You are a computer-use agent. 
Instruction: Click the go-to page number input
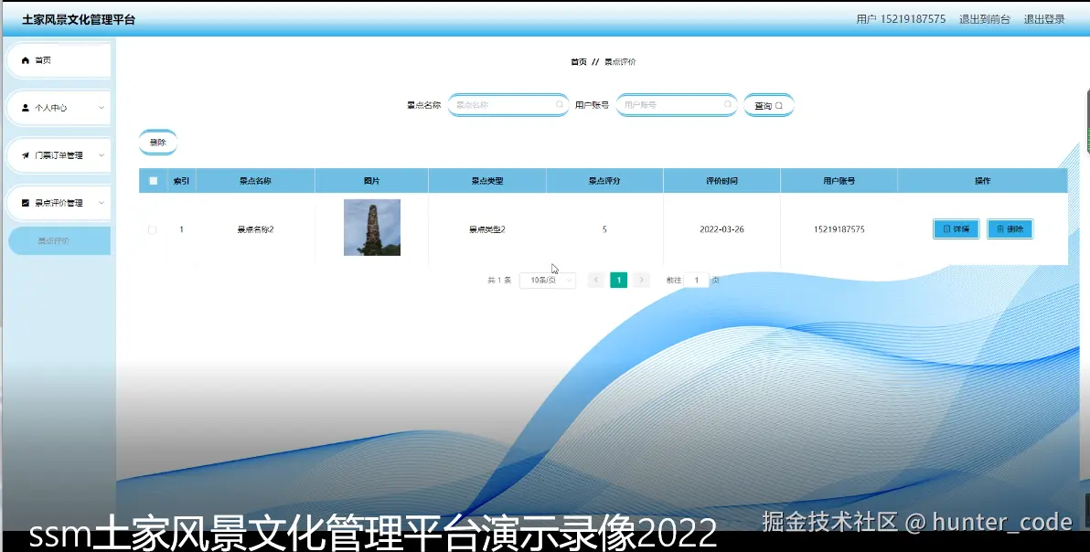697,280
